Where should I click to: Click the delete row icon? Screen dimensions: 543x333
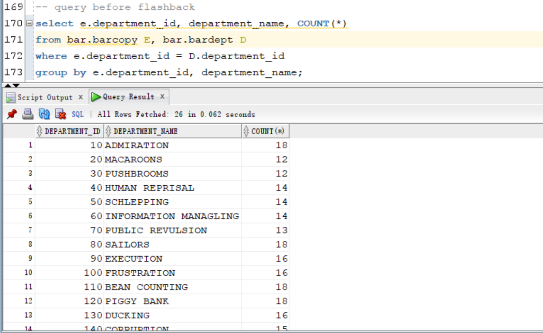point(60,114)
